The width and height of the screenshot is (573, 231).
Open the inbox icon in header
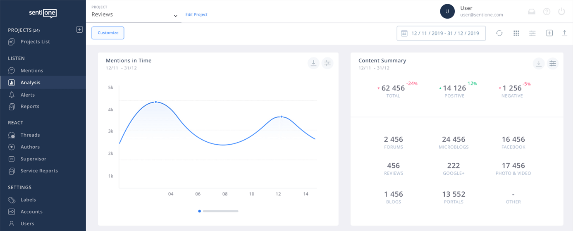pyautogui.click(x=532, y=12)
